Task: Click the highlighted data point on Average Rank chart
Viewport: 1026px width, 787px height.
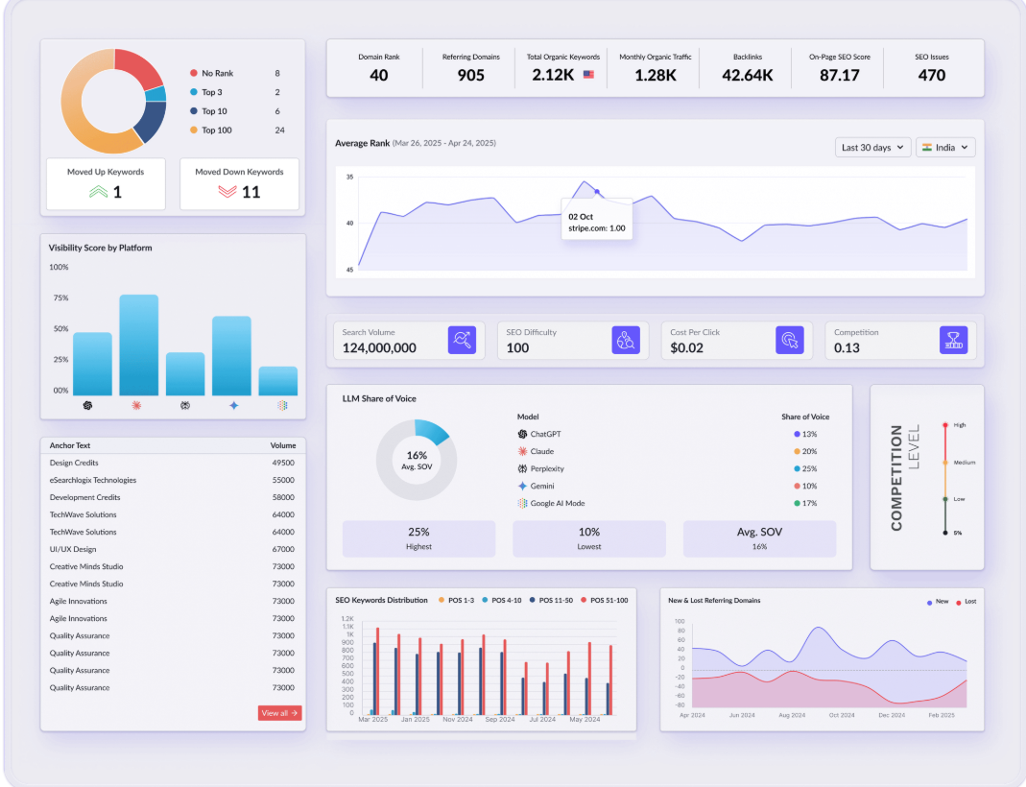Action: [x=597, y=192]
